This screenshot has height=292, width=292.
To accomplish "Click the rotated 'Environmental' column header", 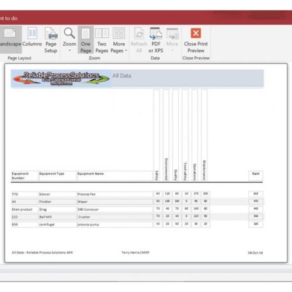I will (x=166, y=169).
